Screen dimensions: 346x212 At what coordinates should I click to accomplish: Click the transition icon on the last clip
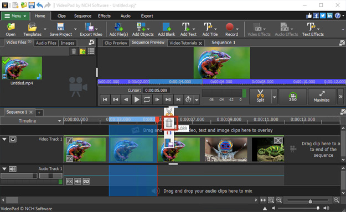pos(278,141)
